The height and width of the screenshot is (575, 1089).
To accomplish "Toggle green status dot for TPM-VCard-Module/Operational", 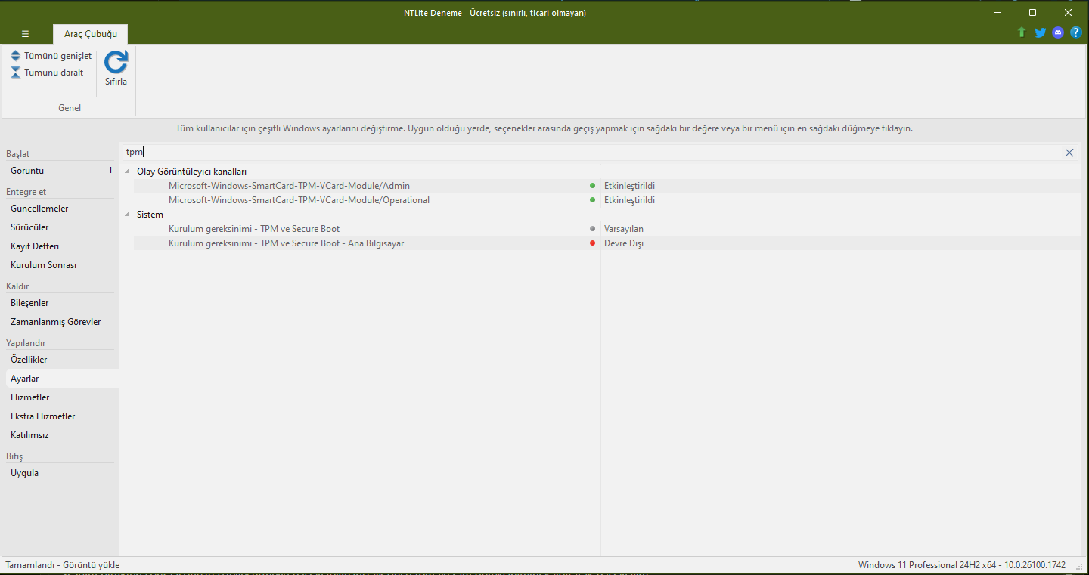I will coord(592,200).
